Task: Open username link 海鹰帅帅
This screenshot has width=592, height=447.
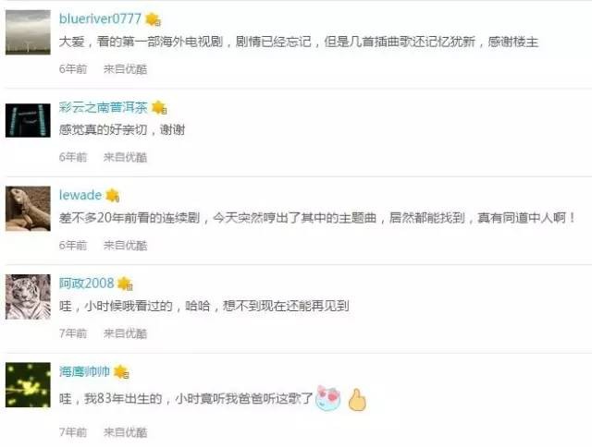Action: (84, 371)
